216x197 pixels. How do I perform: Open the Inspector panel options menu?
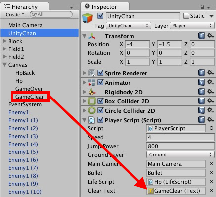(211, 8)
